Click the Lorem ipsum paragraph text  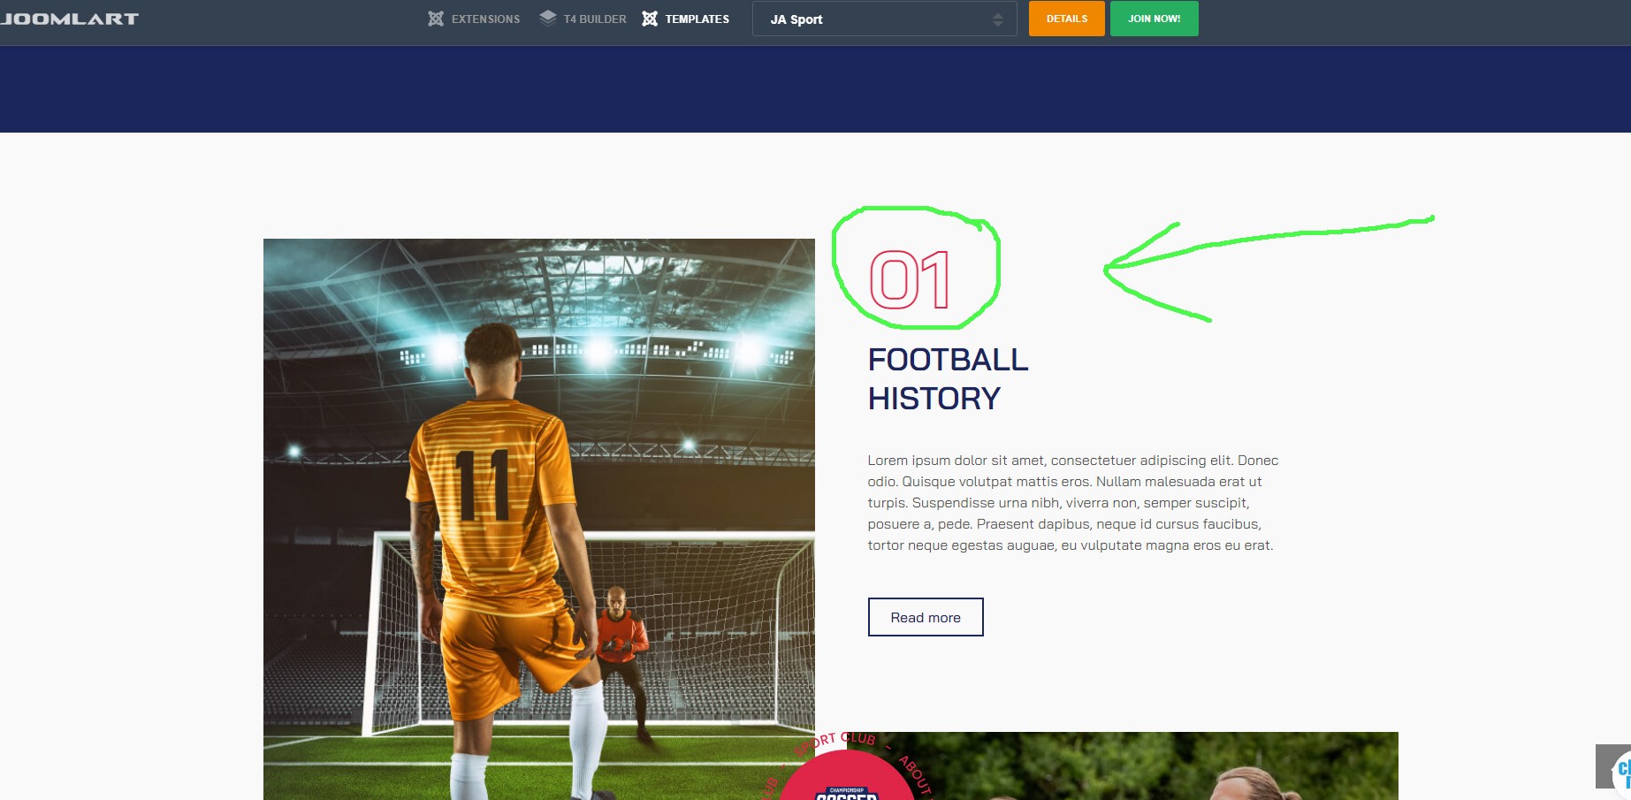click(x=1073, y=503)
